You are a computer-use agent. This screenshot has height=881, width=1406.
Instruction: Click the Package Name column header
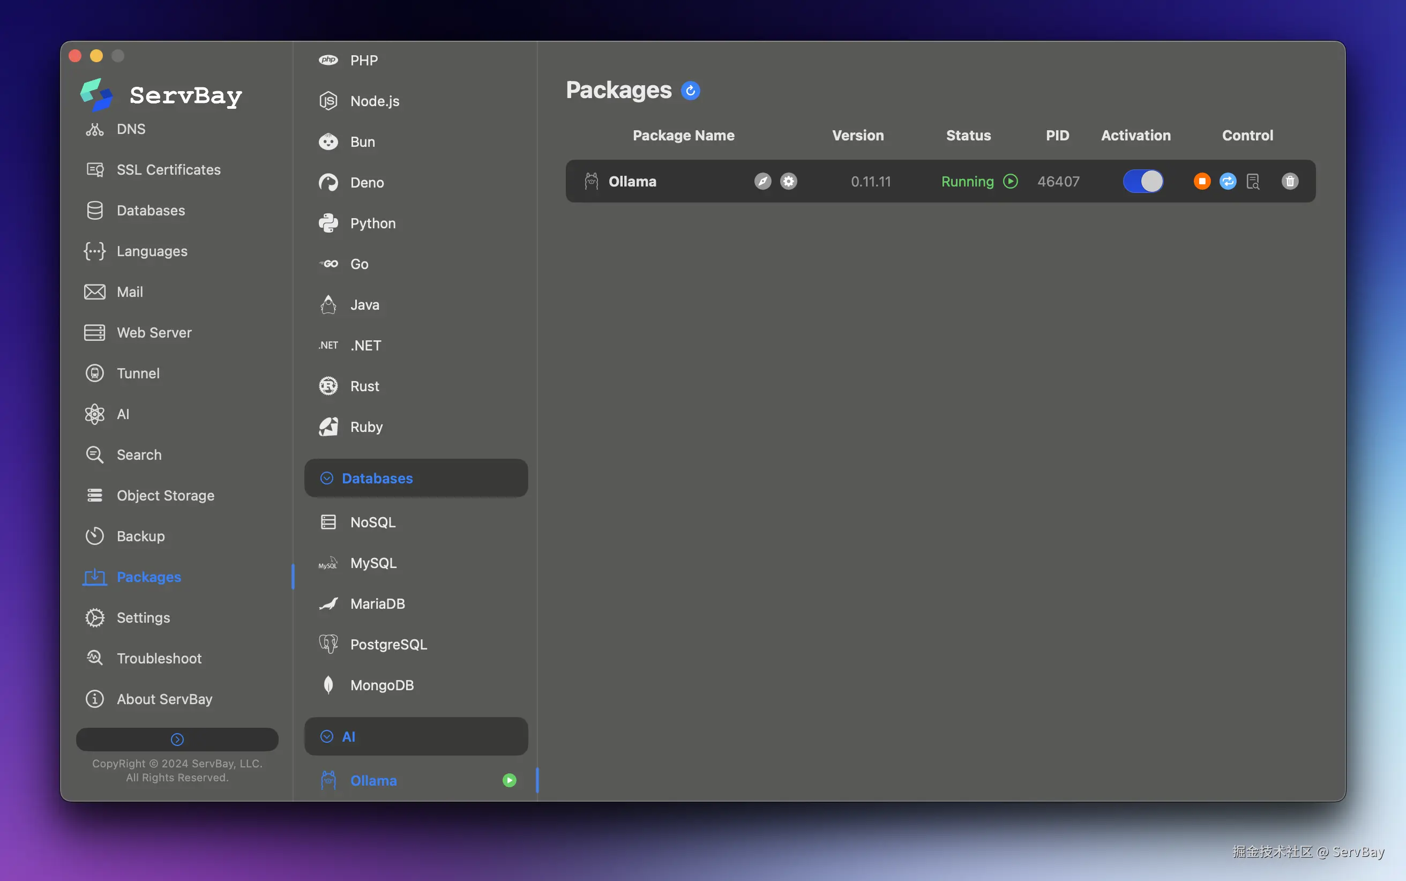tap(683, 136)
